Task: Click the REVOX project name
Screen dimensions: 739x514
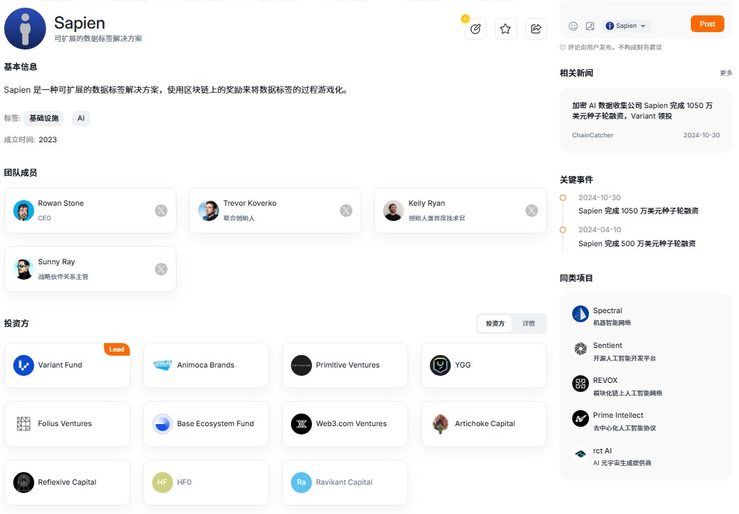Action: coord(605,380)
